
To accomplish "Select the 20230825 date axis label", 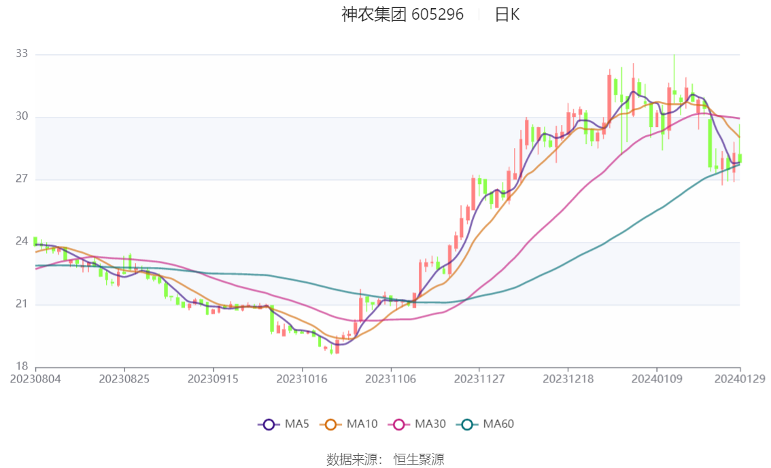I will point(124,379).
